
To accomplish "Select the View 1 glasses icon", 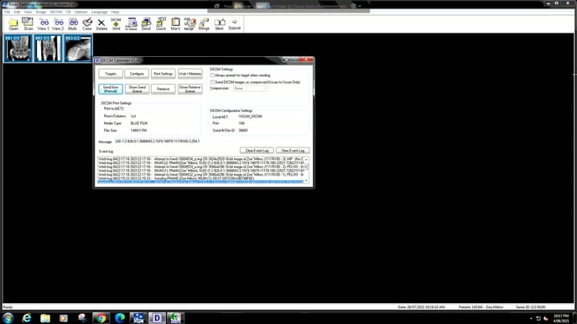I will click(43, 24).
